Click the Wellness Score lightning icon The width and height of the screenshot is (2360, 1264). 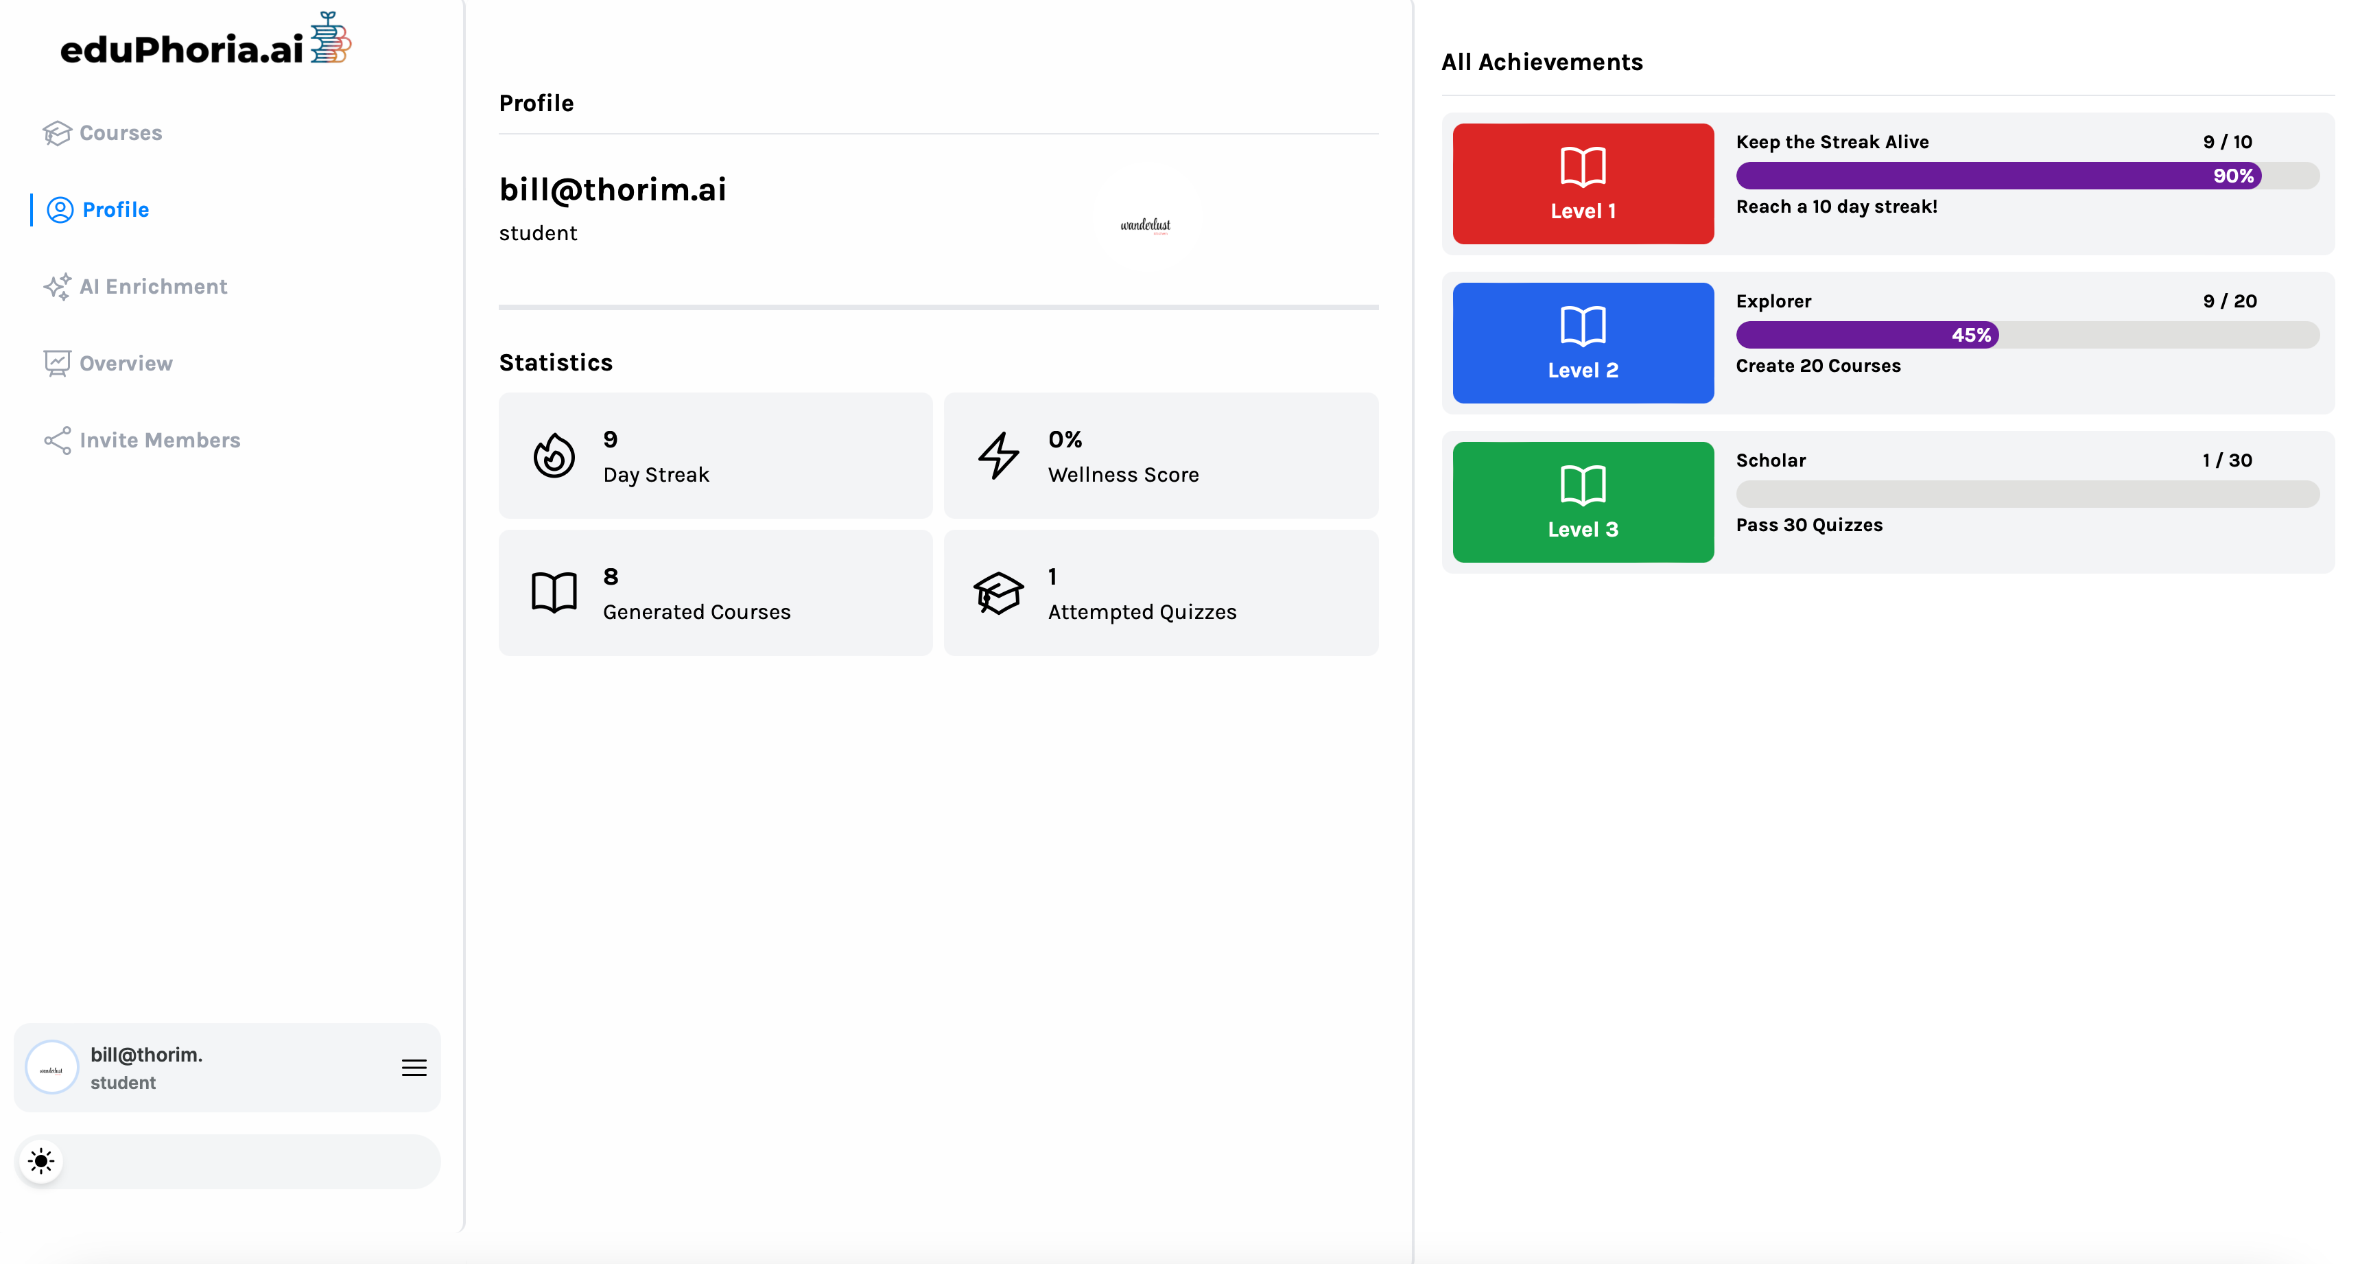point(998,456)
